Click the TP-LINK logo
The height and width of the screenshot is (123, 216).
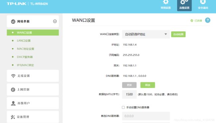(x=17, y=4)
